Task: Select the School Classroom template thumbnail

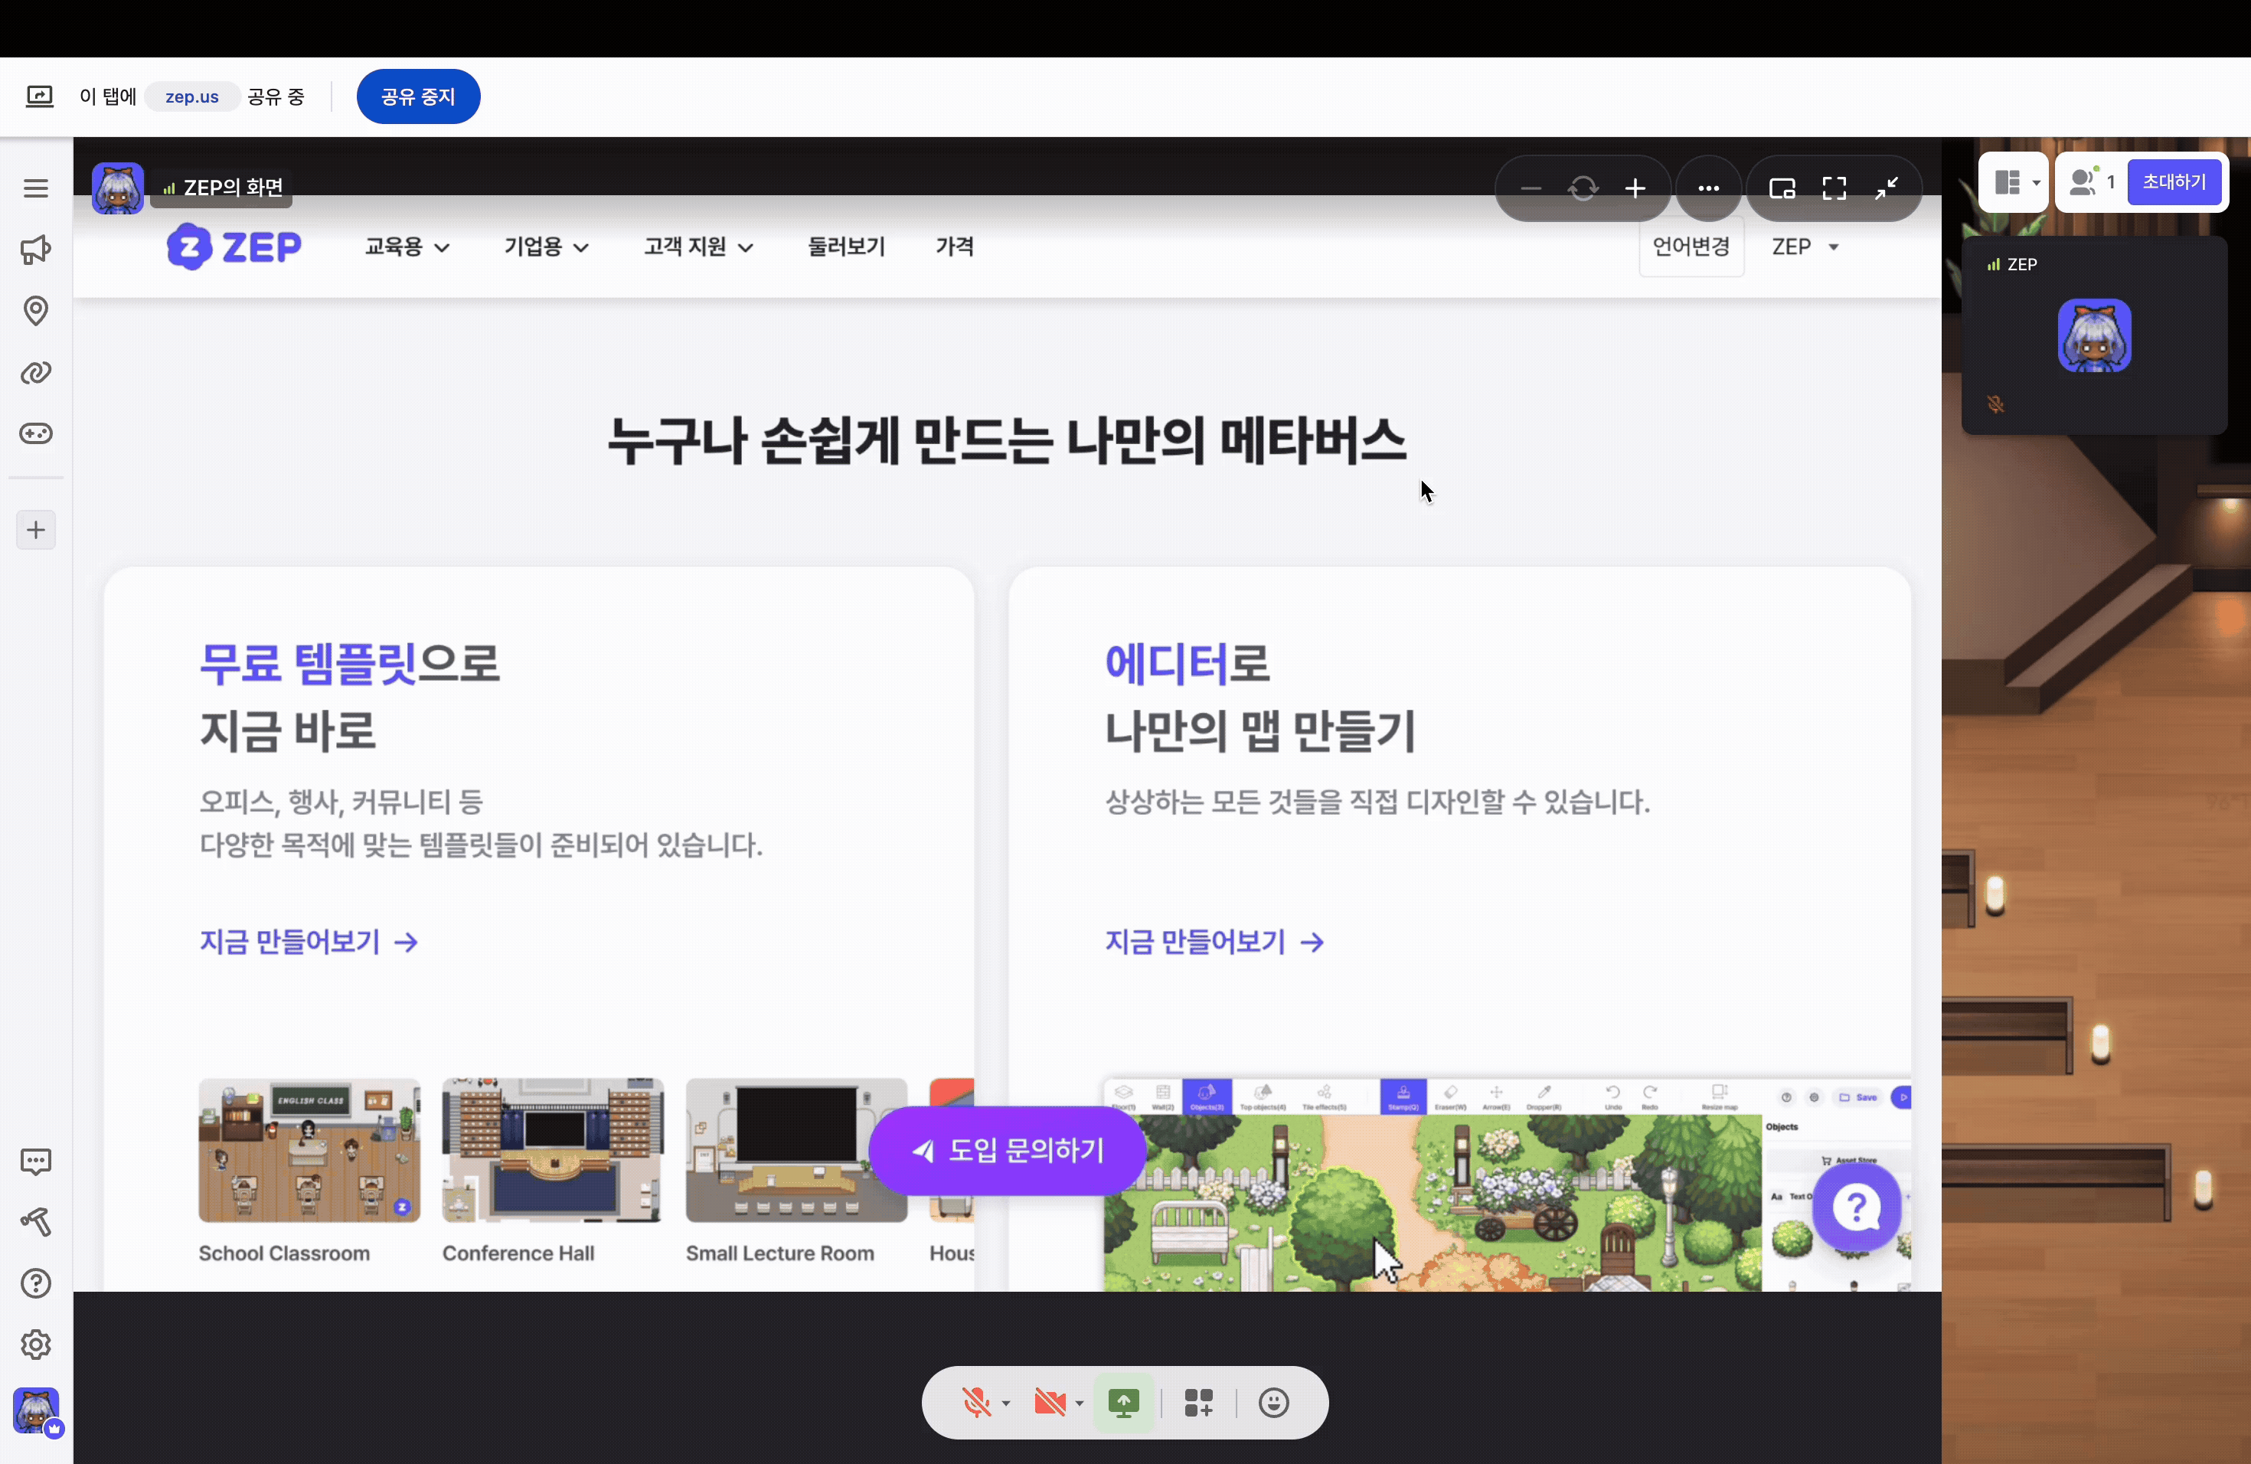Action: click(309, 1150)
